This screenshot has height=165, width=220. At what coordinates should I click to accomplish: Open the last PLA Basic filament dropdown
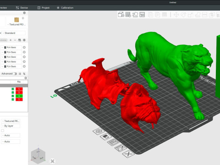click(x=11, y=66)
